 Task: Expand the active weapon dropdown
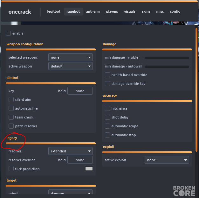coord(71,66)
